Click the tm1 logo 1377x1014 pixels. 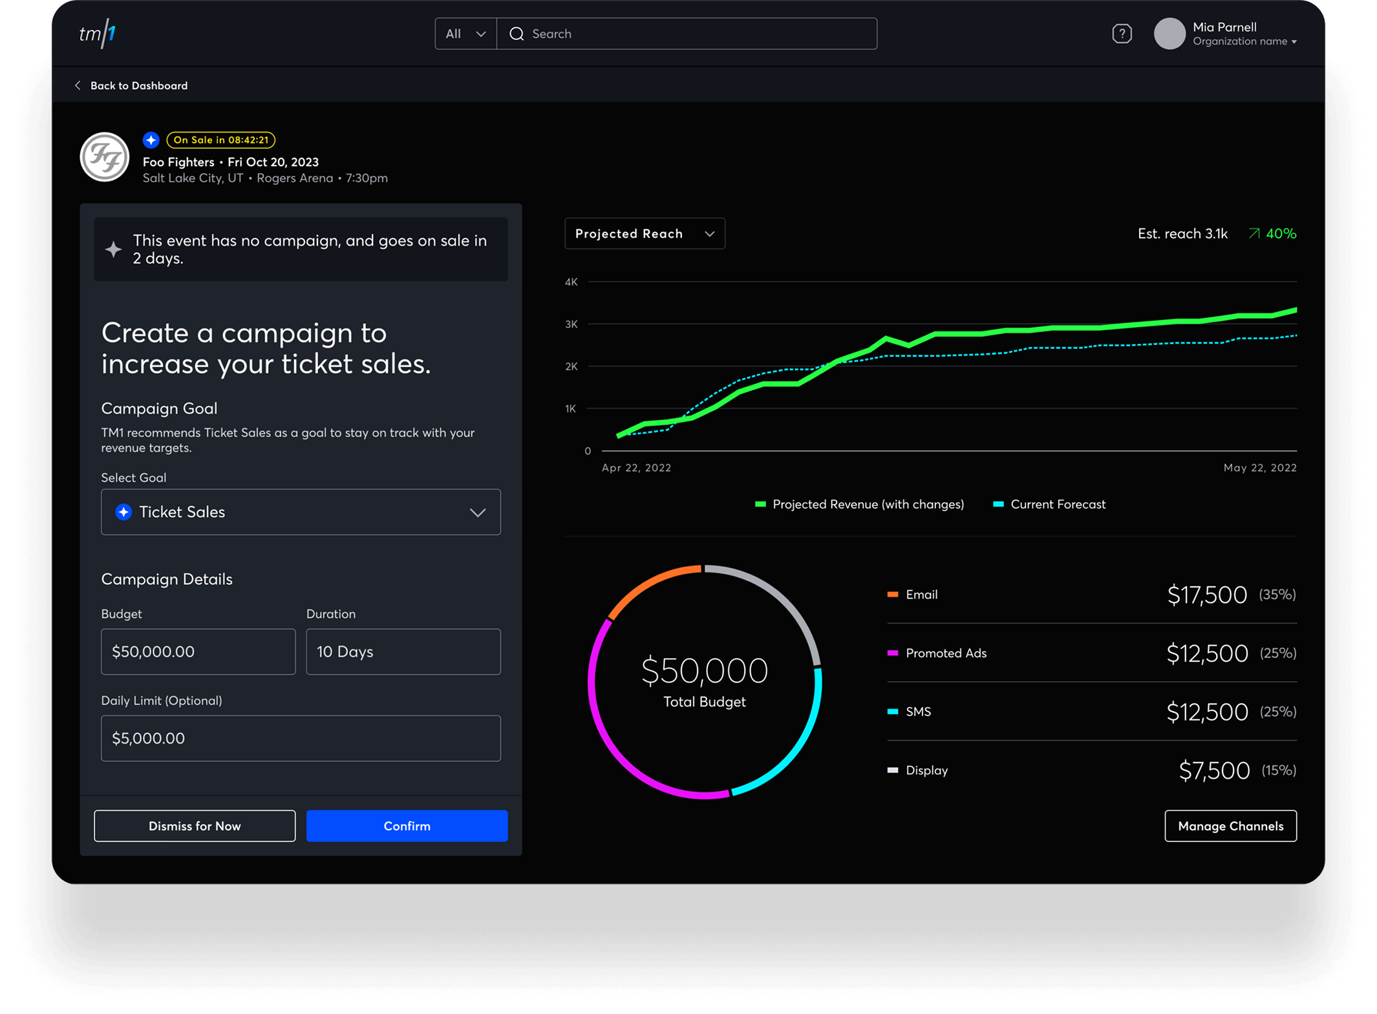[97, 34]
